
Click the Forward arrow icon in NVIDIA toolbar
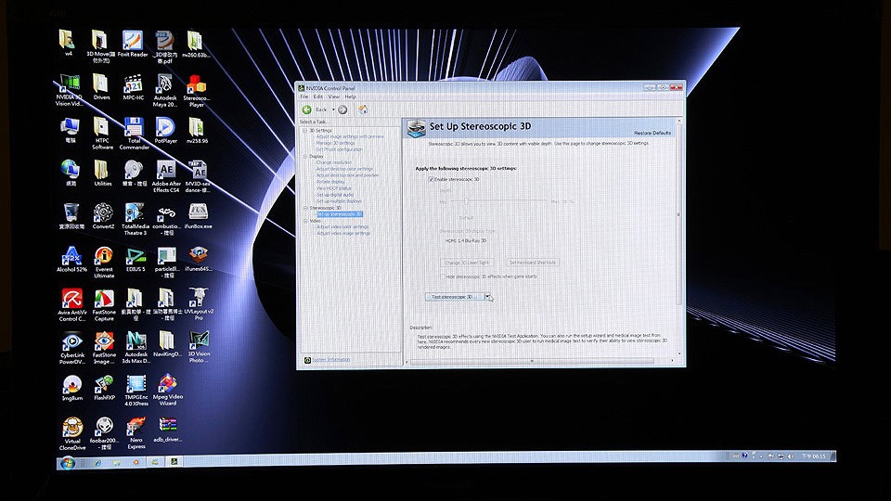click(342, 109)
